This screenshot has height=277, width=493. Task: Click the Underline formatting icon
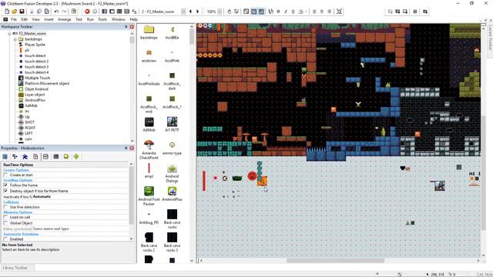(293, 12)
